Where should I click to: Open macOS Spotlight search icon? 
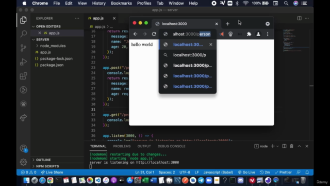286,3
